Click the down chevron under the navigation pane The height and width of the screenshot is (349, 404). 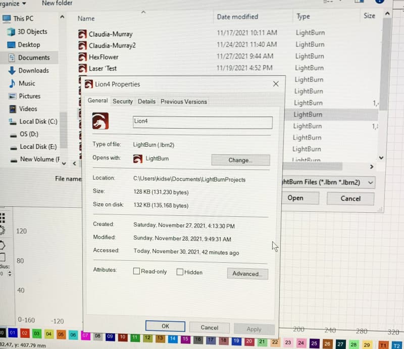[64, 163]
